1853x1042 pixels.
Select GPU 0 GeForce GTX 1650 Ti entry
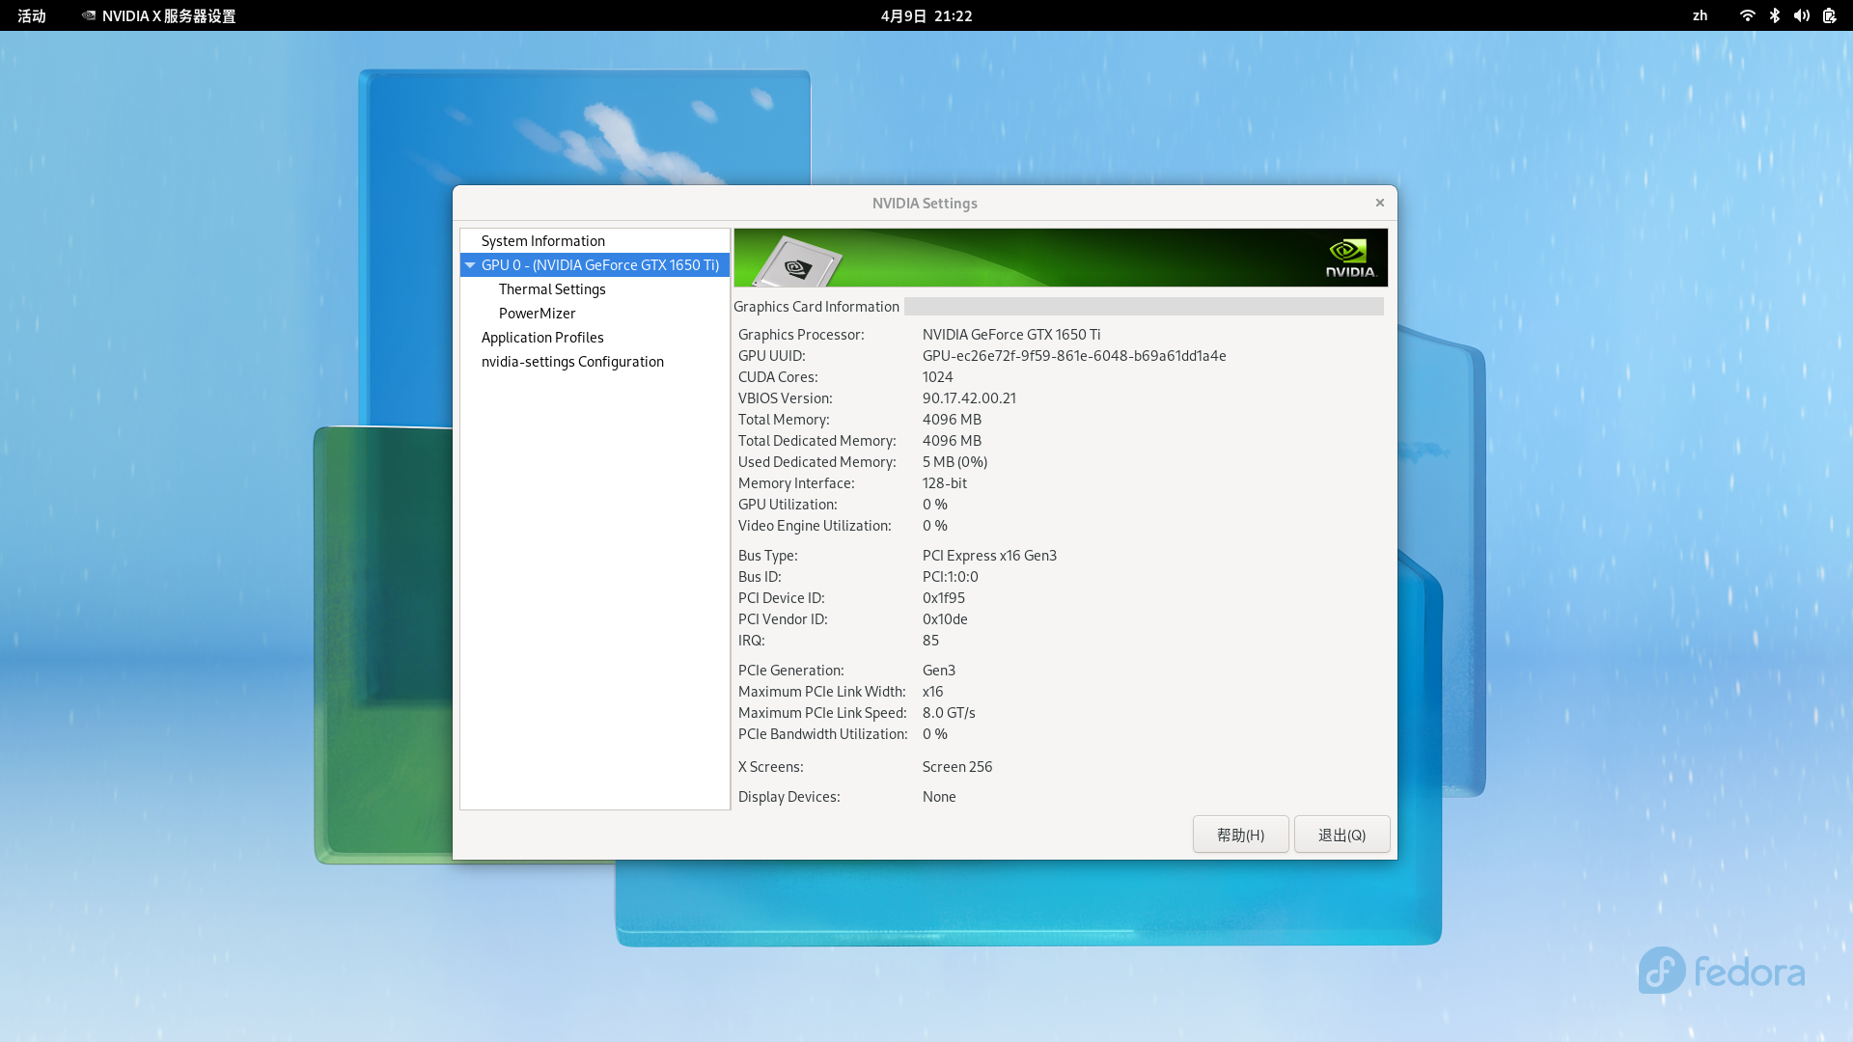[x=599, y=265]
